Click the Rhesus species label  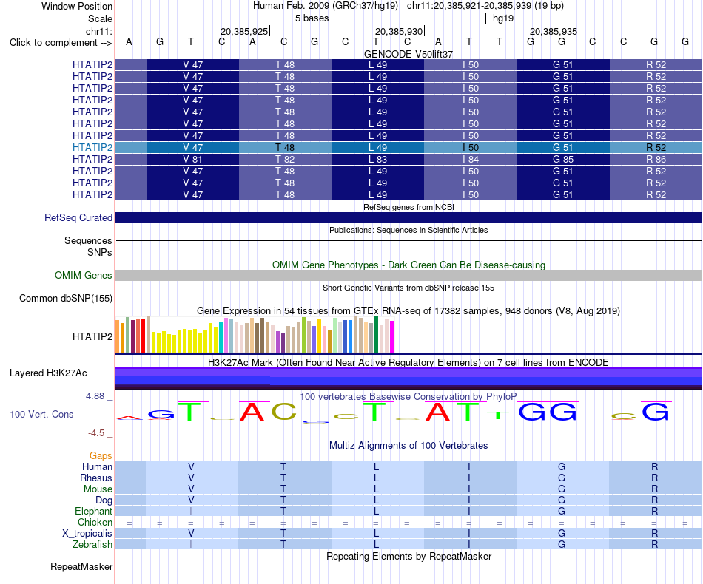pyautogui.click(x=96, y=478)
